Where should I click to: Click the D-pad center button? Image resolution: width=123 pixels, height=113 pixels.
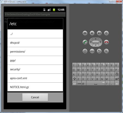(95, 42)
